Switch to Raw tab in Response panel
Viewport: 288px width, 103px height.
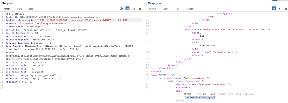click(165, 9)
